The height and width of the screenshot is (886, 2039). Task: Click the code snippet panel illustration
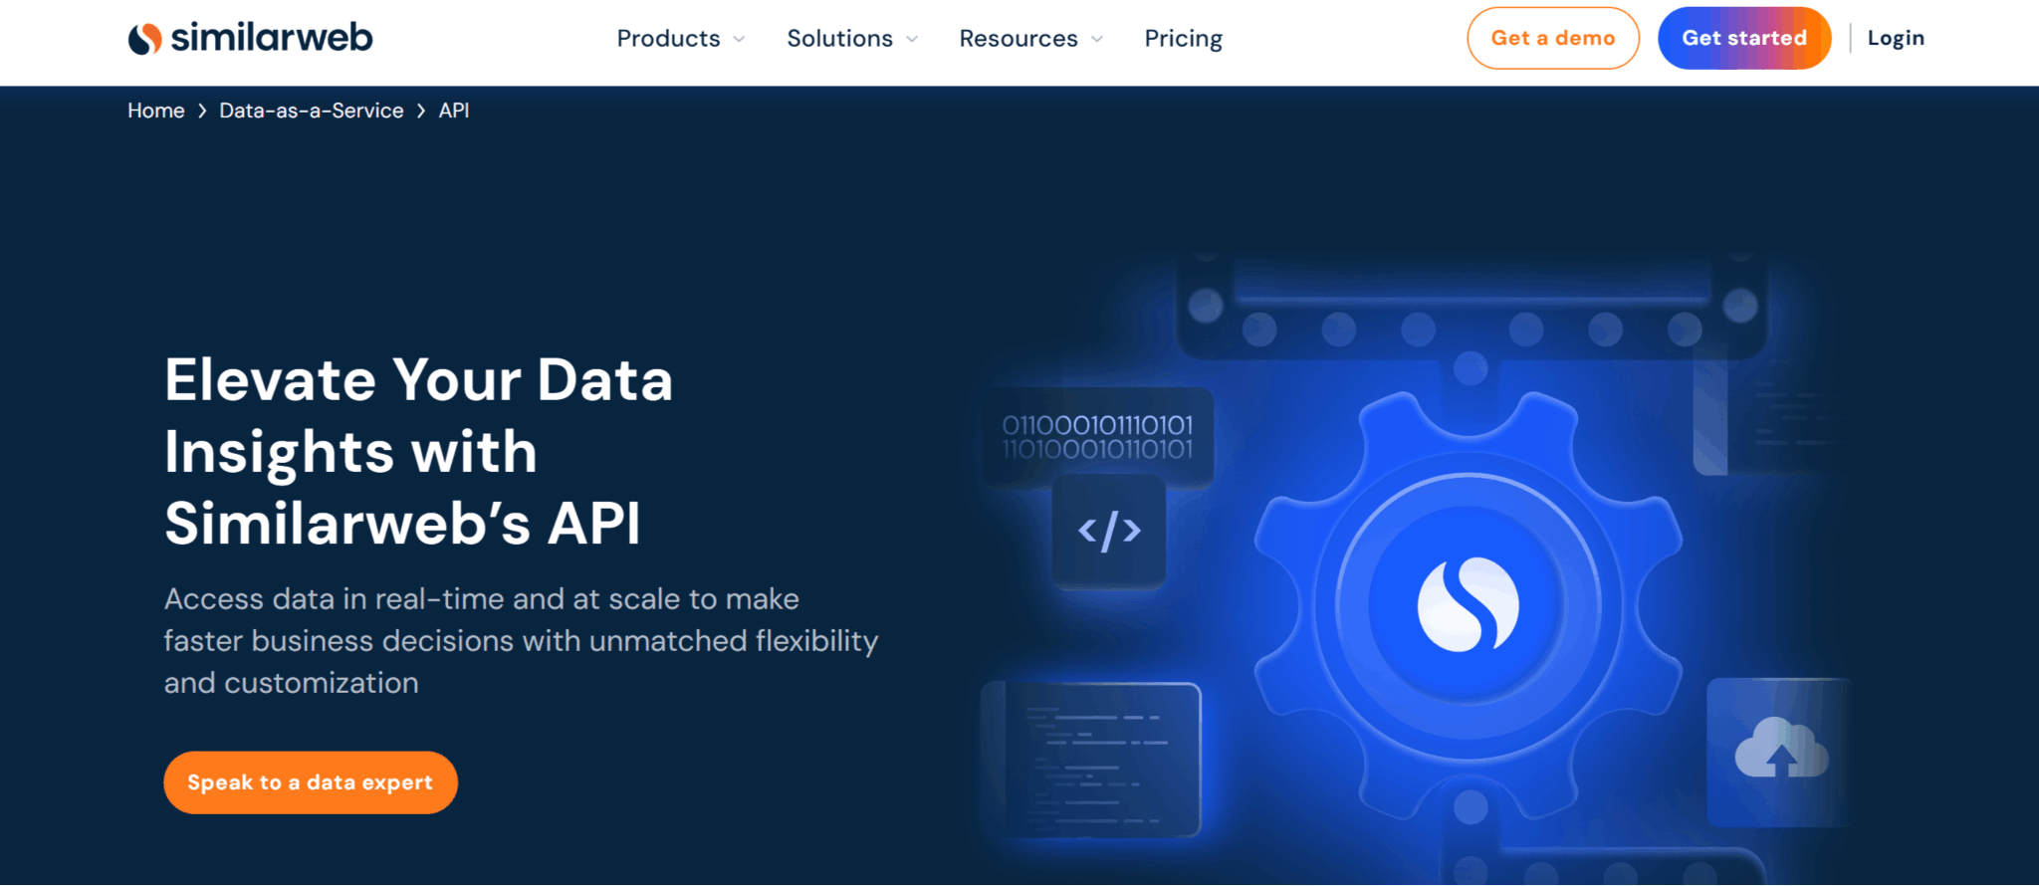tap(1092, 760)
